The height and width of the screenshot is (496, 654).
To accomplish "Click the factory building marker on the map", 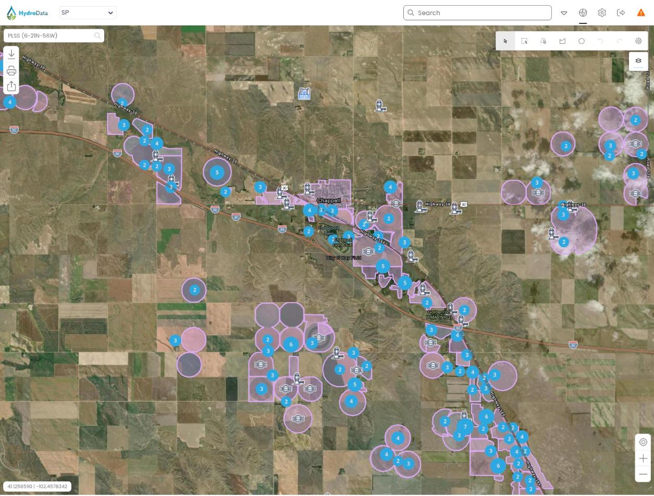I will [304, 93].
